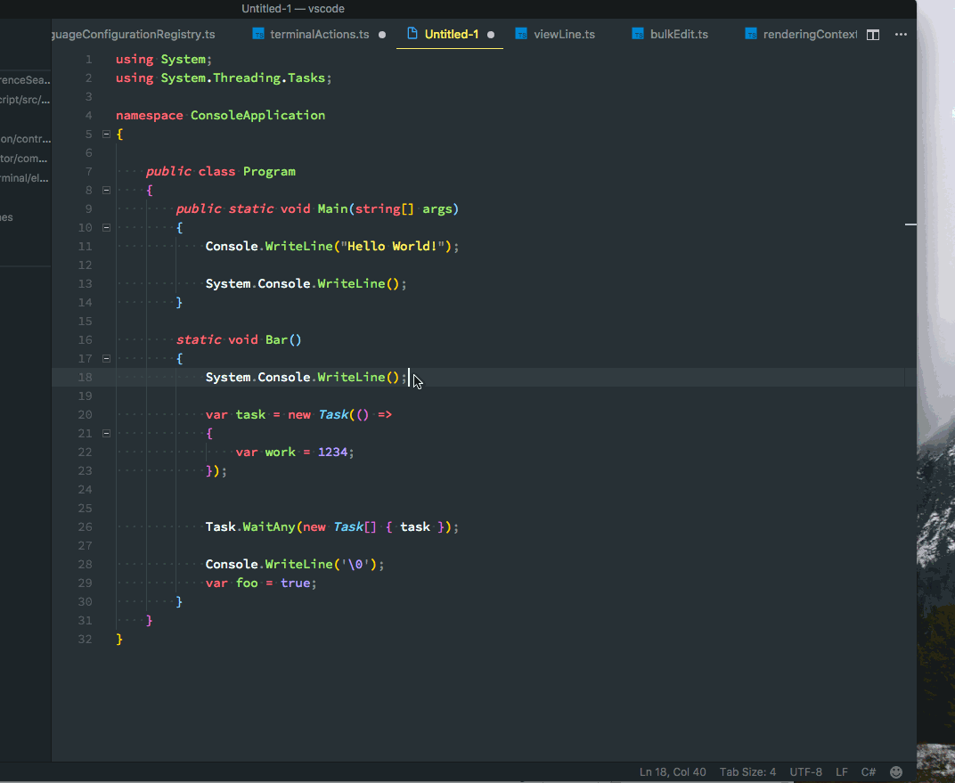The image size is (955, 783).
Task: Click line number 26 in the gutter
Action: coord(85,526)
